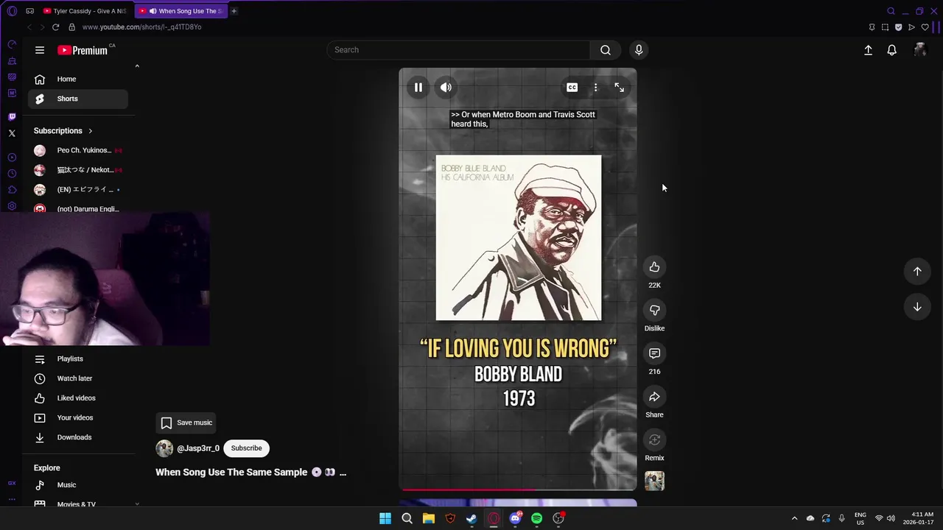Click the Save music button
The image size is (943, 530).
click(186, 423)
